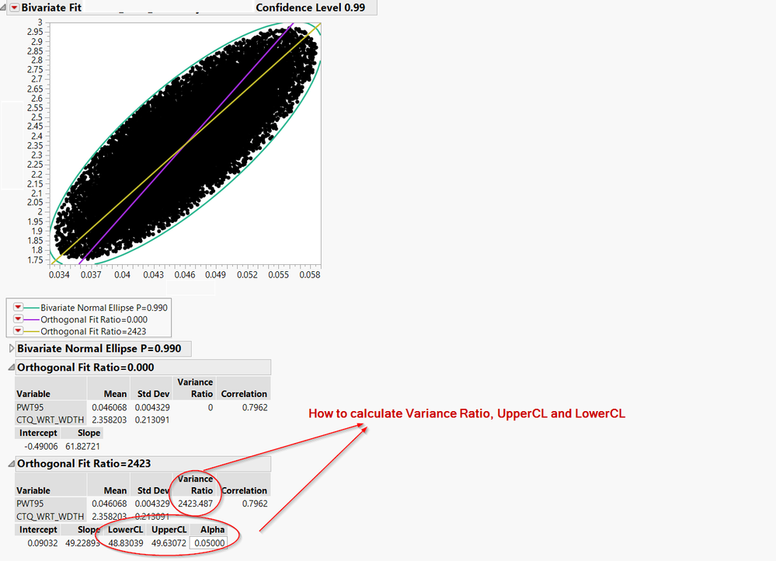Click intercept value -0.49006

[x=41, y=446]
